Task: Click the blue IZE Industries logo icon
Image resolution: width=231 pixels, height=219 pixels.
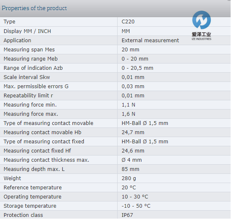Action: (201, 20)
